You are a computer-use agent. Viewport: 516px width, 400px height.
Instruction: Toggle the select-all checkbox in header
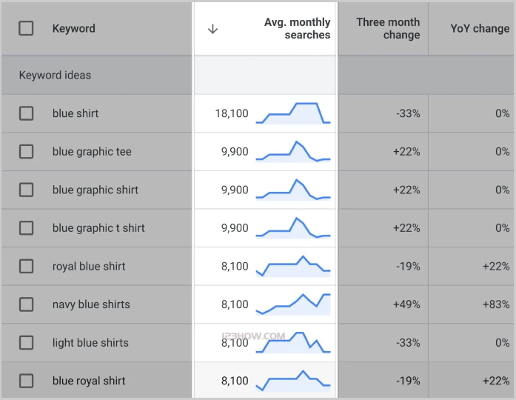point(26,29)
